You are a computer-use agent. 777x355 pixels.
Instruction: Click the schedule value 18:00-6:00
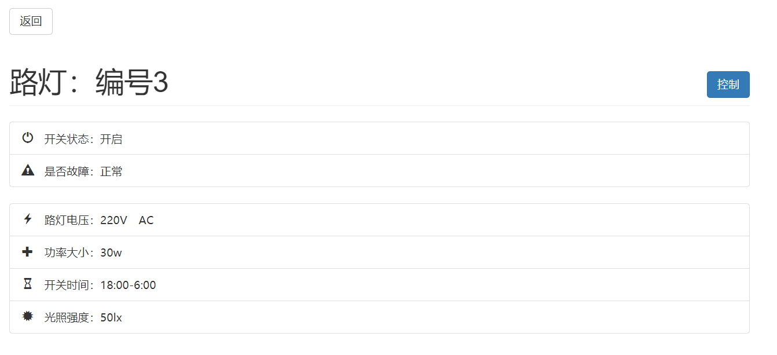pos(128,286)
